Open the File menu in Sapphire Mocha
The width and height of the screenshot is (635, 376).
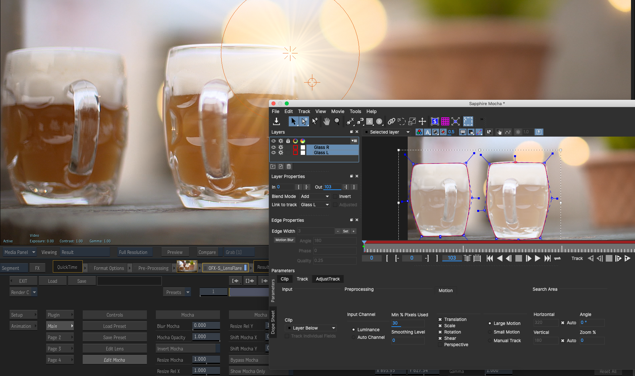click(x=275, y=111)
